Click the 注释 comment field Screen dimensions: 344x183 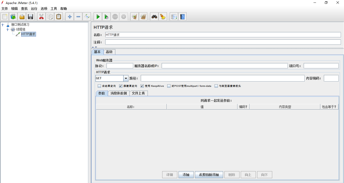tap(223, 42)
